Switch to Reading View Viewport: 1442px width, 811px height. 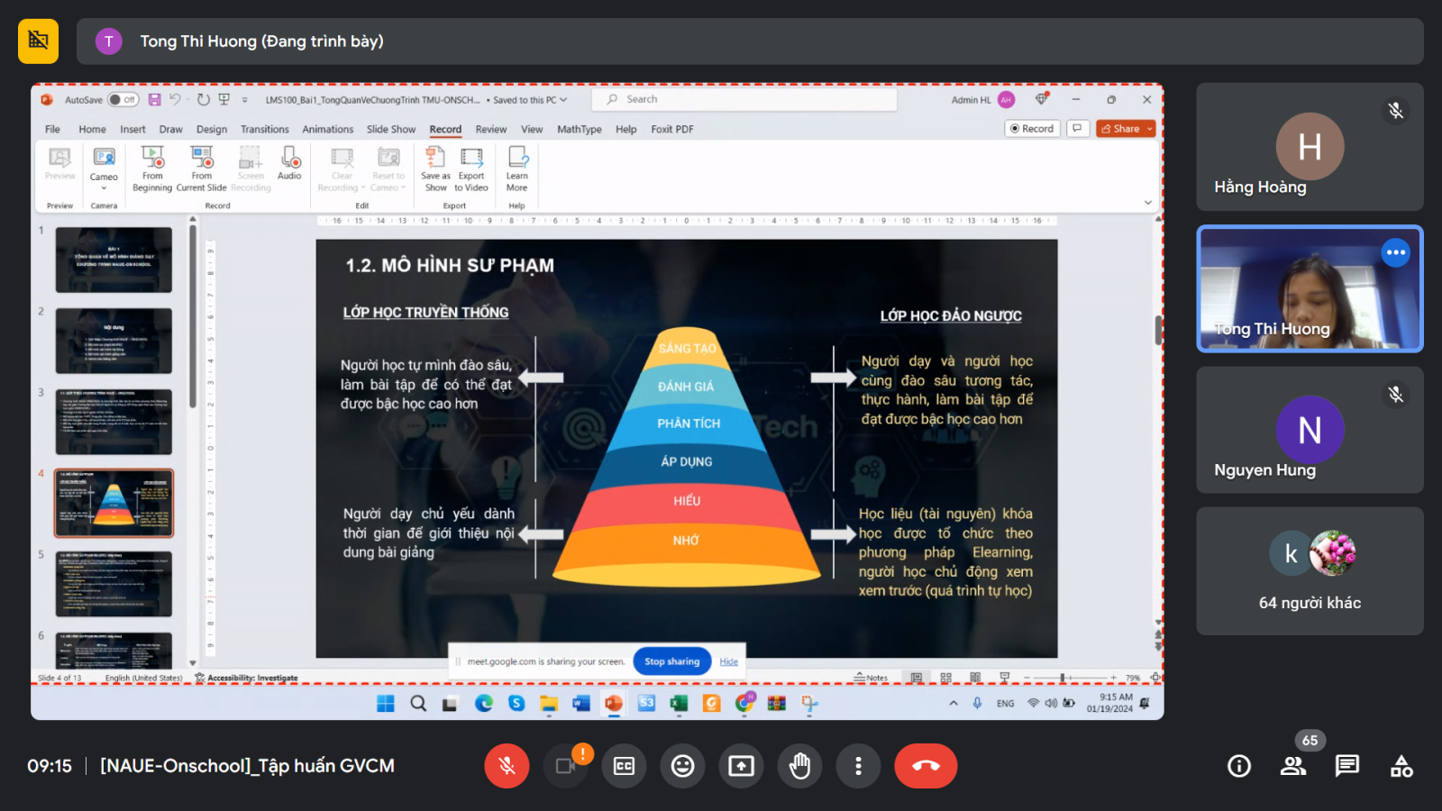pyautogui.click(x=975, y=678)
